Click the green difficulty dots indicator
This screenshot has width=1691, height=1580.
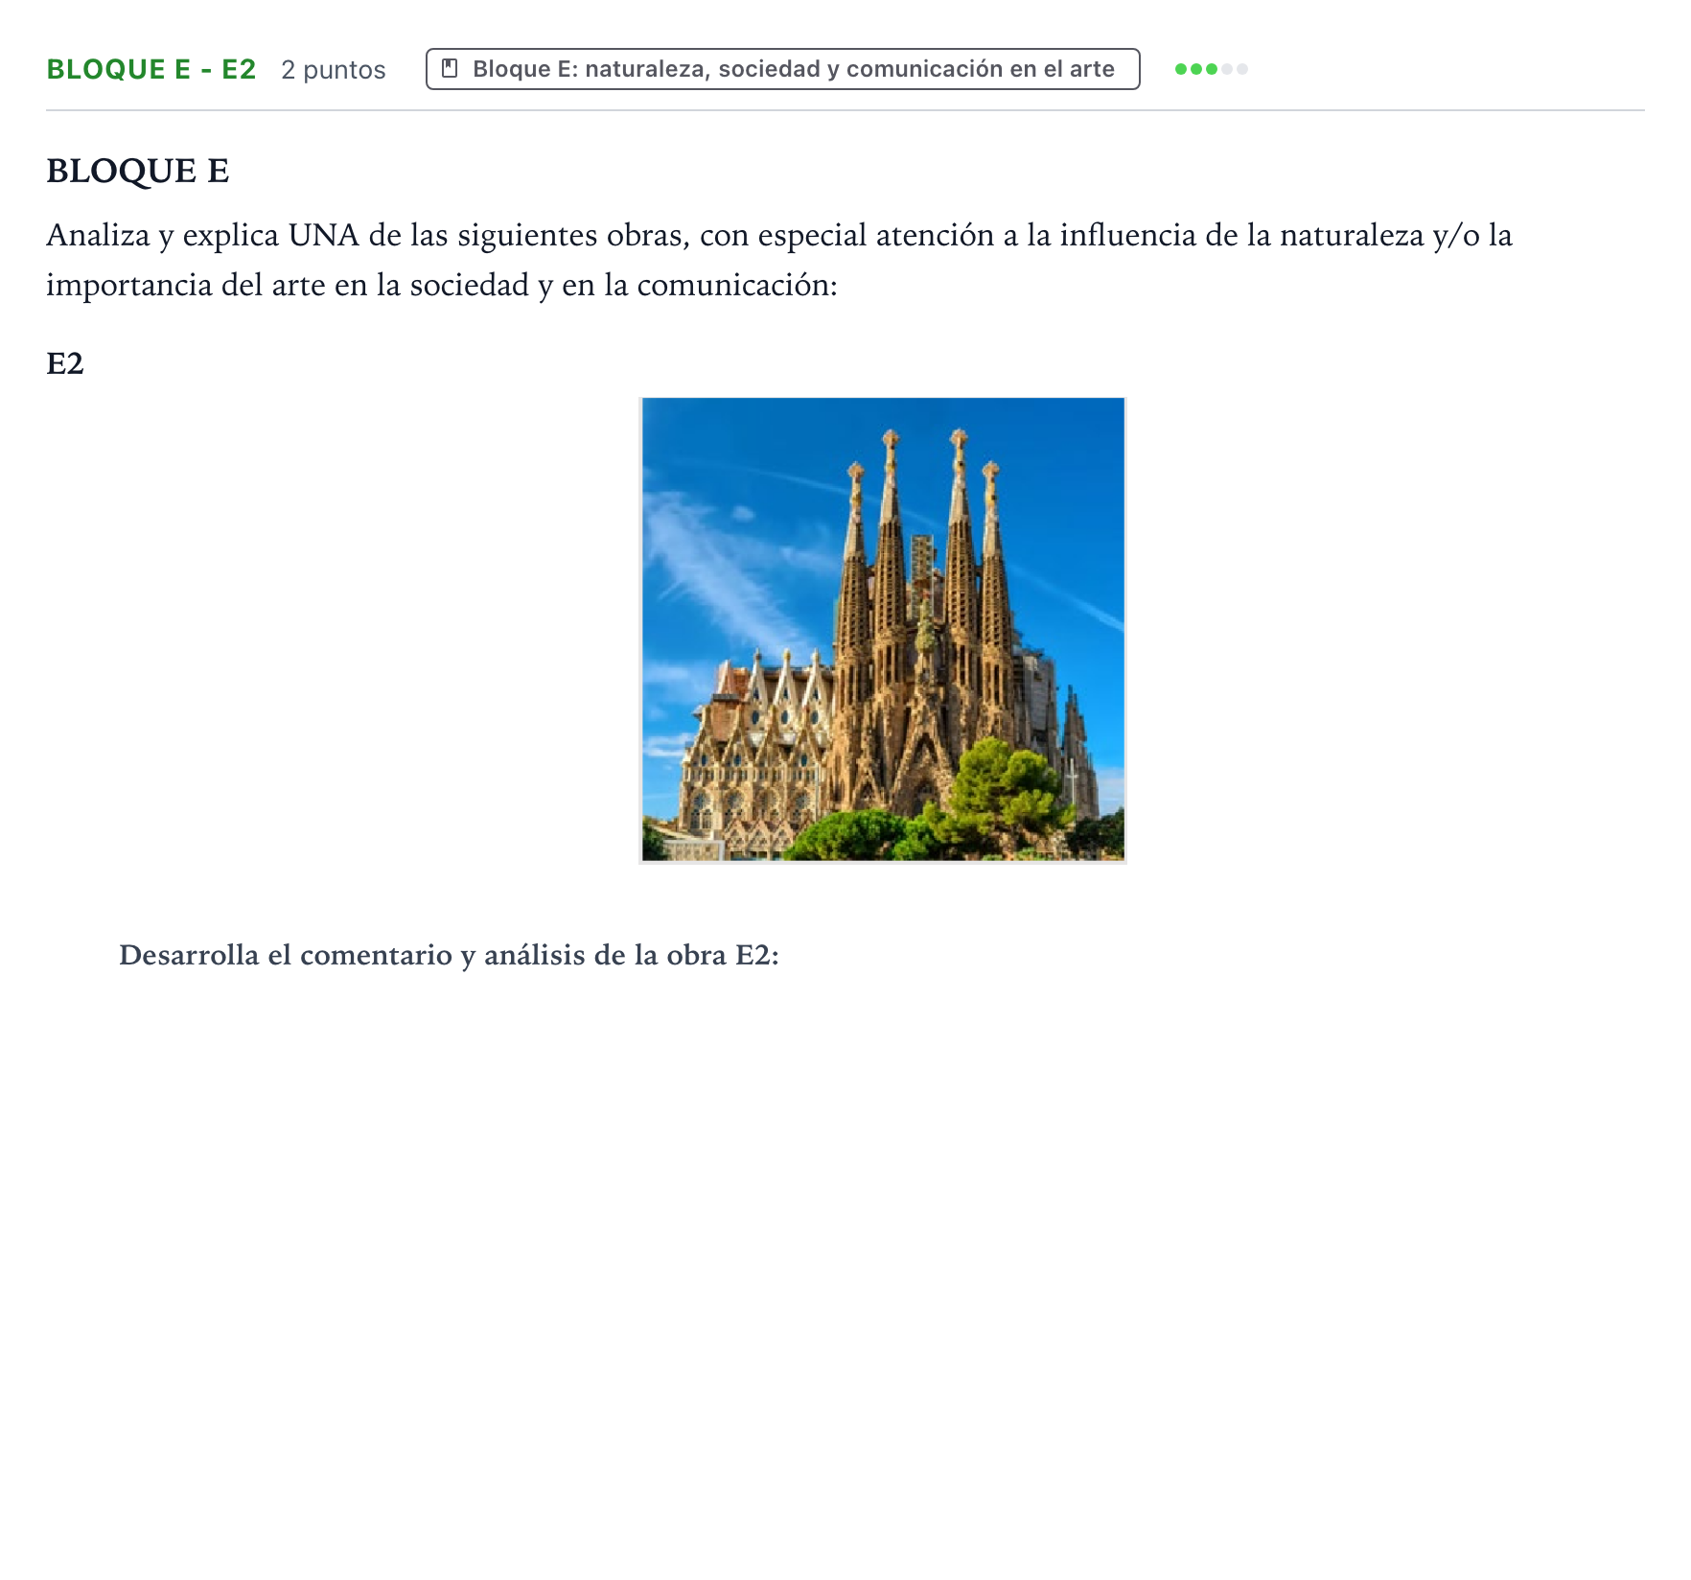tap(1211, 69)
